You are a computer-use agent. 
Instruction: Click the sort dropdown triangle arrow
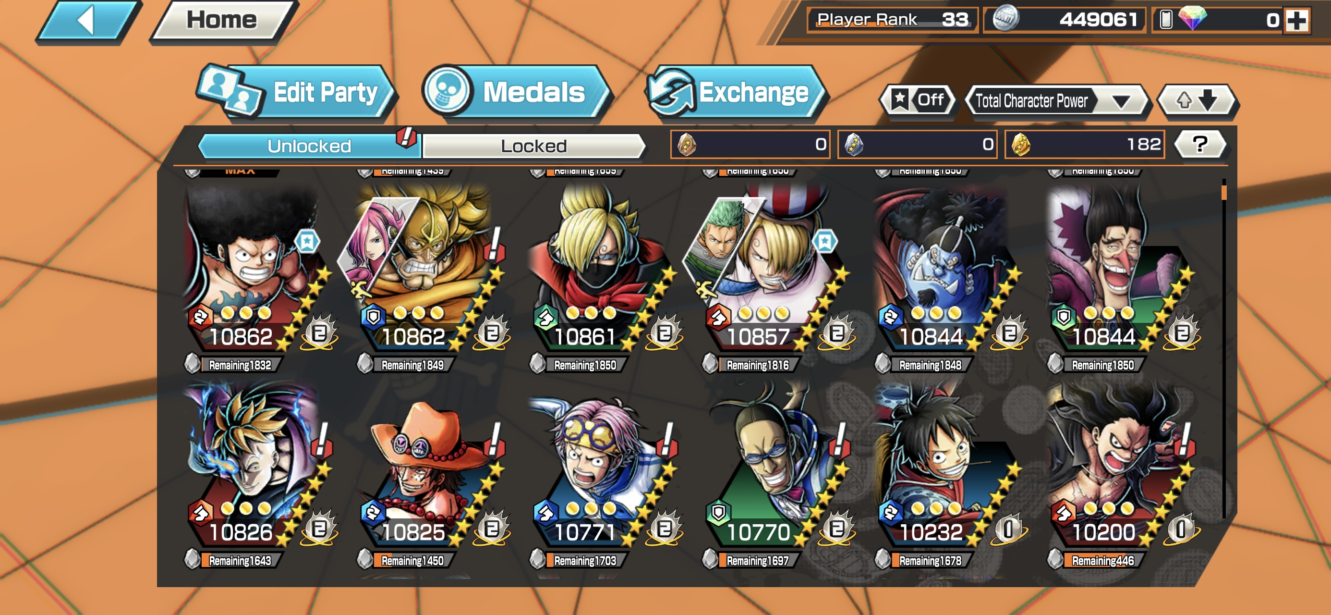[1120, 101]
